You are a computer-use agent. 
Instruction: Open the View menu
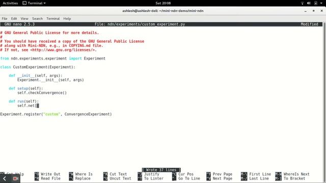click(24, 19)
